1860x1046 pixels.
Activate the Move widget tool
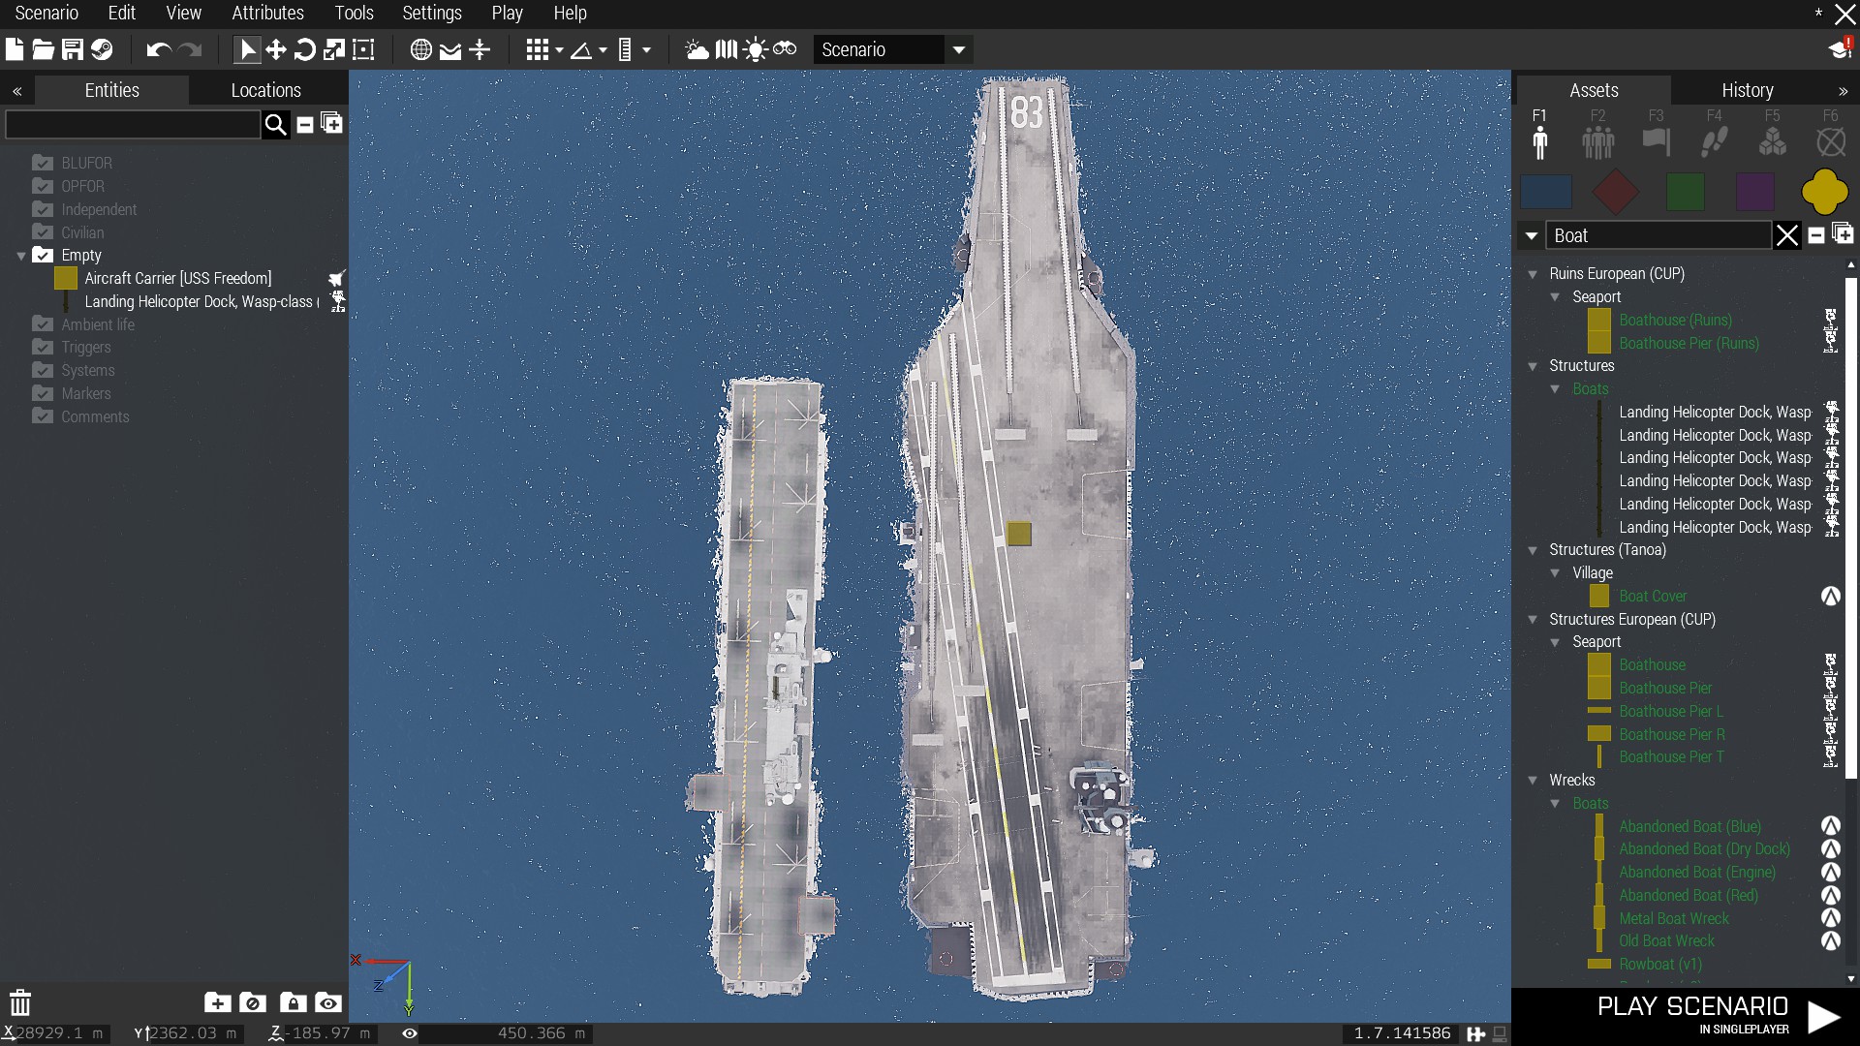point(276,49)
